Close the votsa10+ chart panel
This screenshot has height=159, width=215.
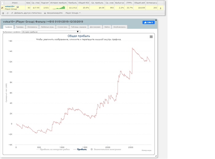[156, 20]
